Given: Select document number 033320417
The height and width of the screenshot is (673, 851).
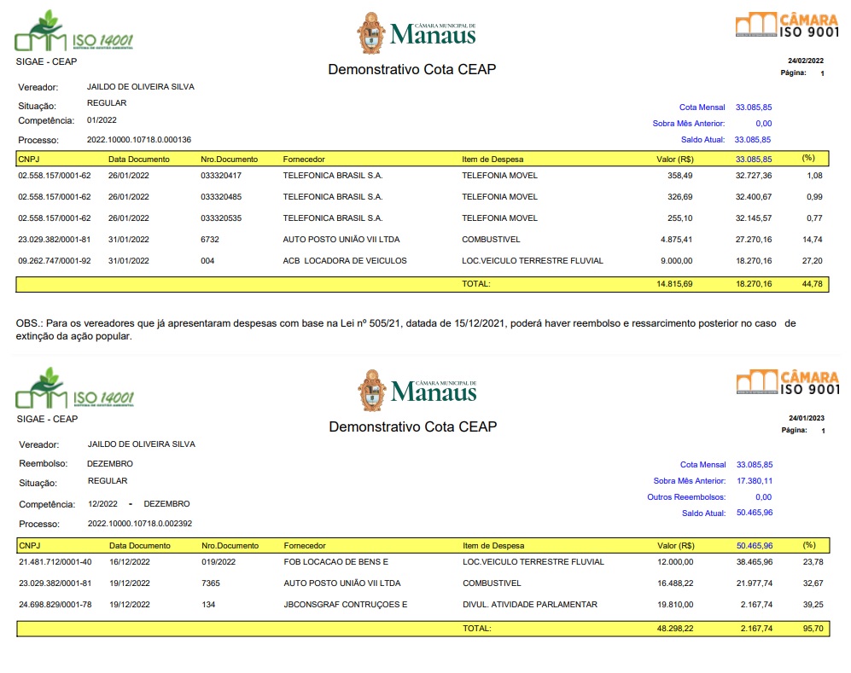Looking at the screenshot, I should [221, 176].
